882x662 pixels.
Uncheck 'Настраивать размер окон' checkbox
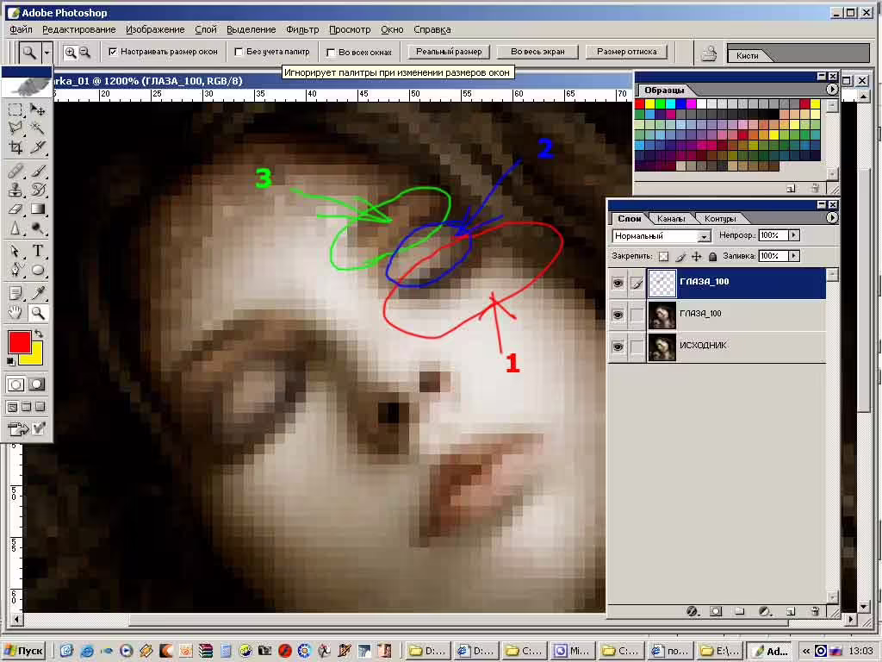pyautogui.click(x=113, y=52)
